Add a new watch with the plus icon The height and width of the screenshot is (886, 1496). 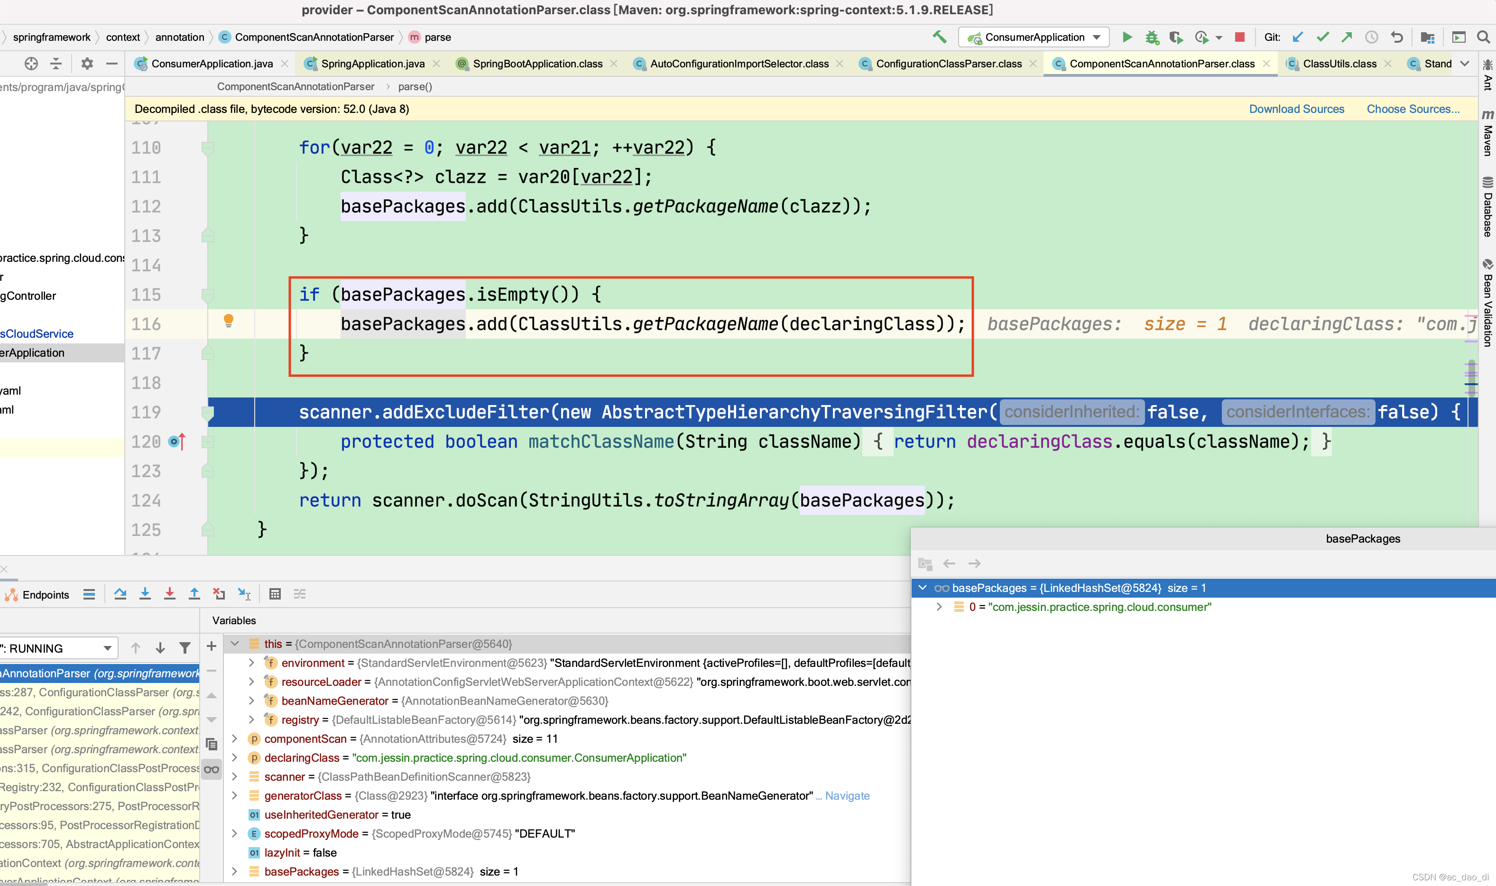point(212,646)
